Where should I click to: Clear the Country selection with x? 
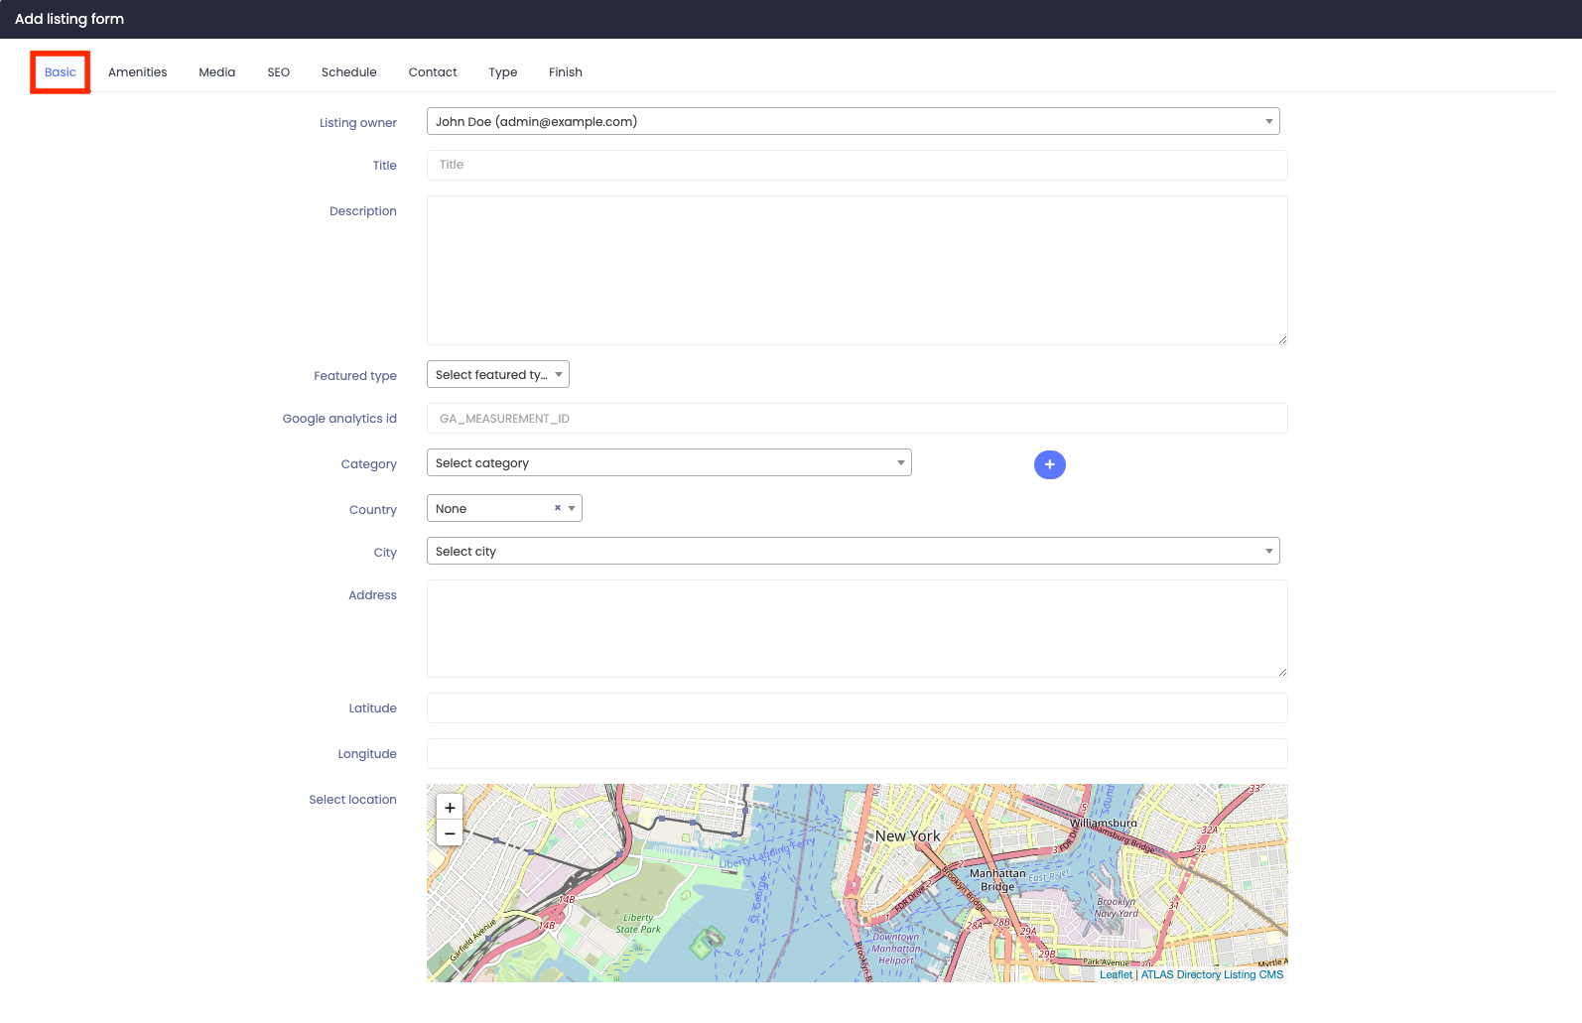click(x=558, y=508)
